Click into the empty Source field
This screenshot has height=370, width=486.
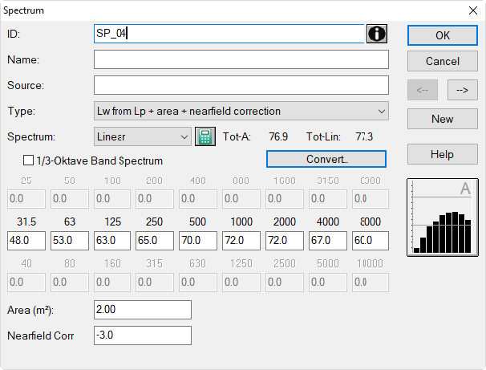(241, 85)
